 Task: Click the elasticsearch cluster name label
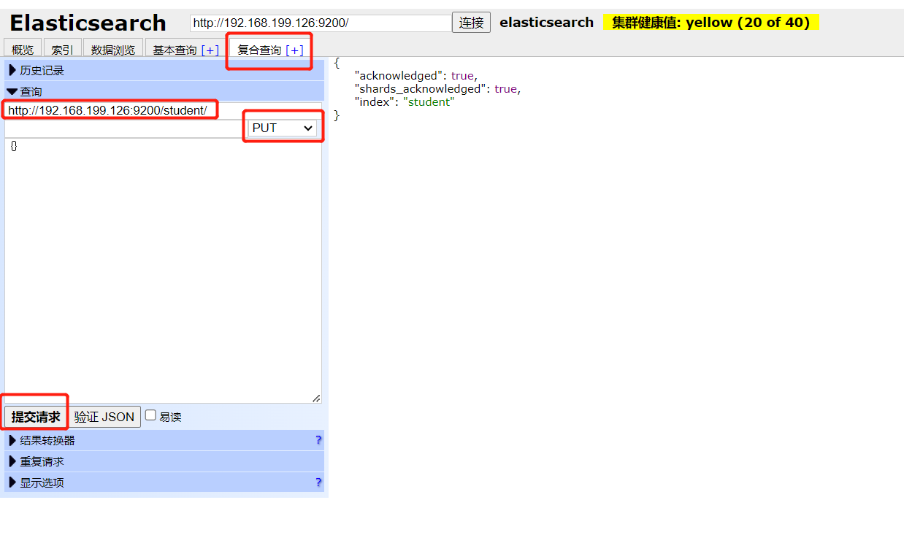(546, 23)
